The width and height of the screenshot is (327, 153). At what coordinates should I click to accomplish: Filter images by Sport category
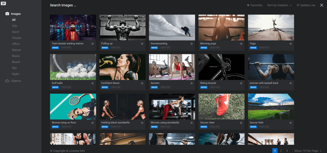(x=16, y=32)
